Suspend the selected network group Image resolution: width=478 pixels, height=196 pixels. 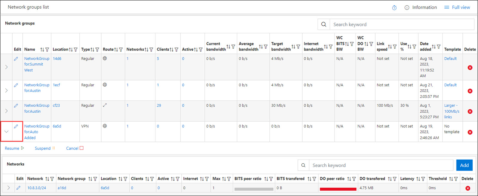(x=45, y=148)
